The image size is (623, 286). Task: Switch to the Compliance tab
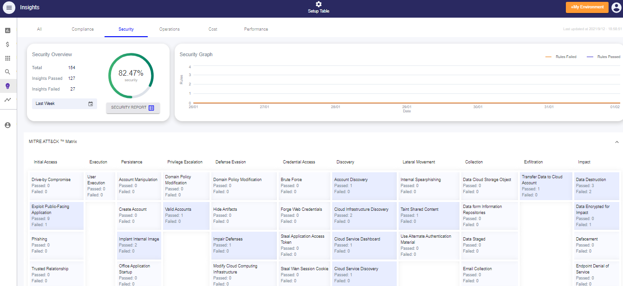coord(83,29)
